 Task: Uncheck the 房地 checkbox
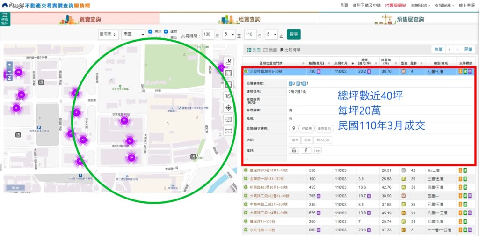151,31
